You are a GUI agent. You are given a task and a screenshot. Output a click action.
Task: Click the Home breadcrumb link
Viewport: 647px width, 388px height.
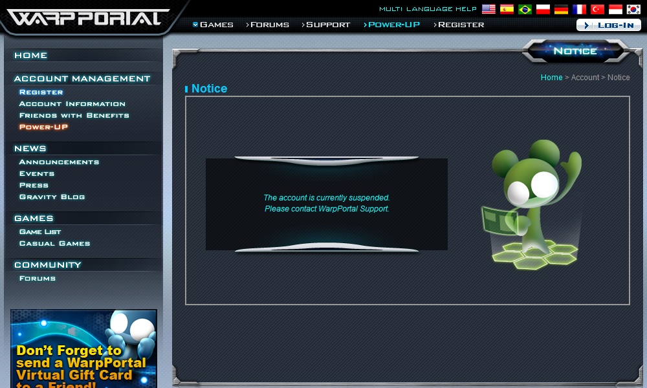pyautogui.click(x=552, y=78)
